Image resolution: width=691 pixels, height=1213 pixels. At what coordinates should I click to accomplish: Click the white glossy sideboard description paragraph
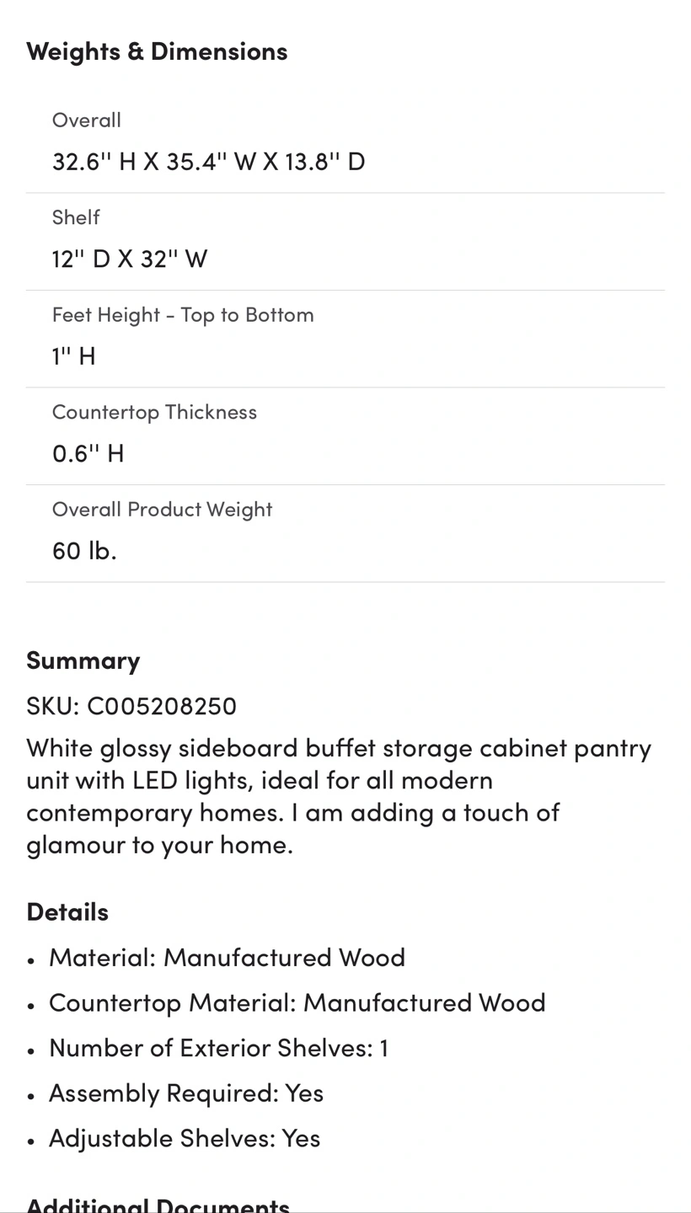(337, 796)
